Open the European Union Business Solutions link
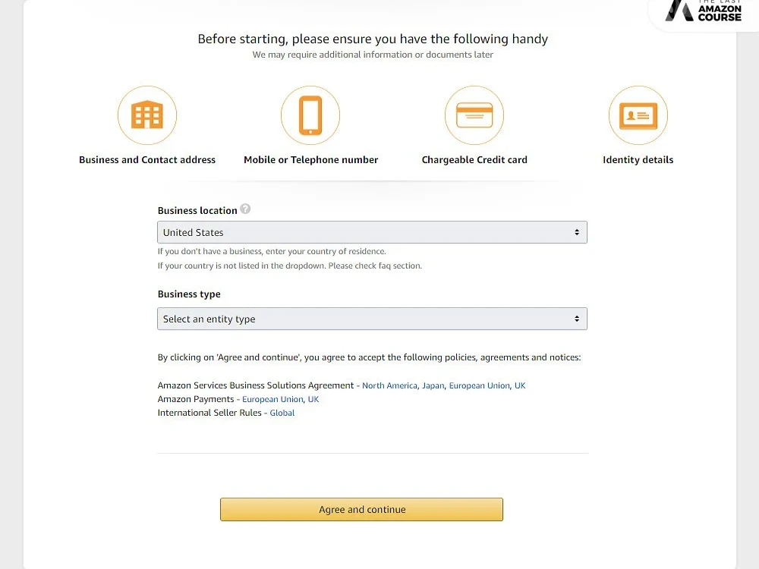 pyautogui.click(x=479, y=385)
